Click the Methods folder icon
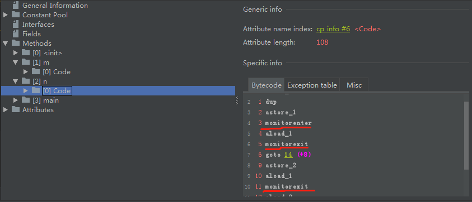The height and width of the screenshot is (202, 472). click(x=16, y=43)
